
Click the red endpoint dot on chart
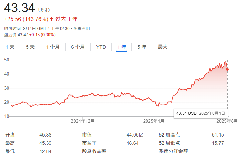(x=227, y=69)
